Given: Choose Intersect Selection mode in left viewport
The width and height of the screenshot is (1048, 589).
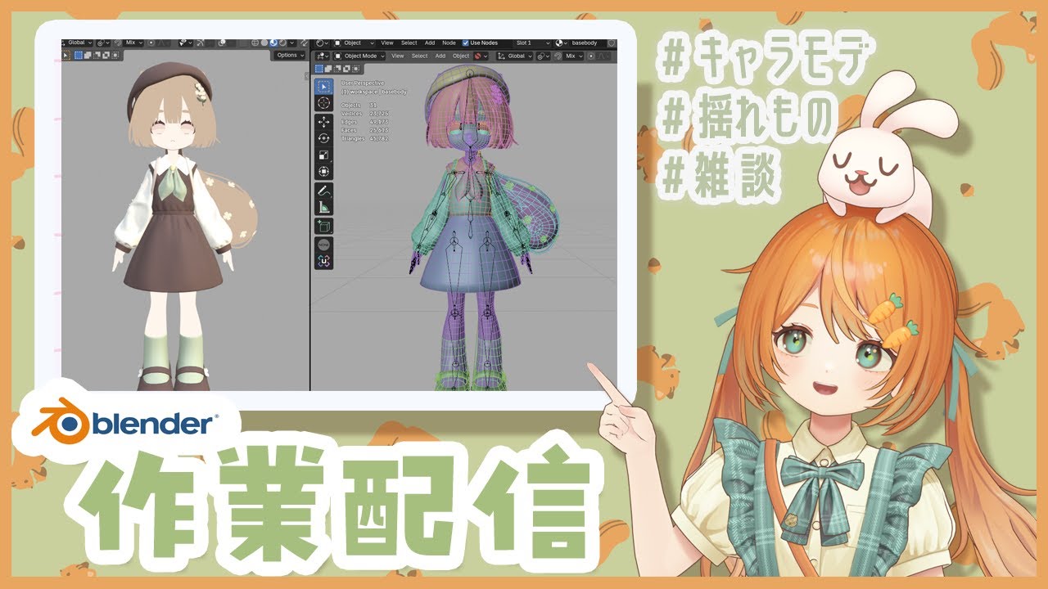Looking at the screenshot, I should (x=115, y=56).
